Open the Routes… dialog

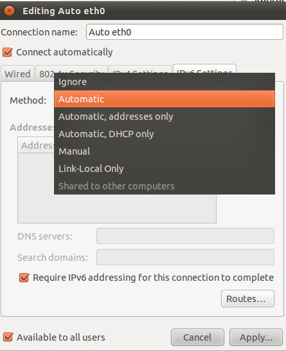(247, 299)
